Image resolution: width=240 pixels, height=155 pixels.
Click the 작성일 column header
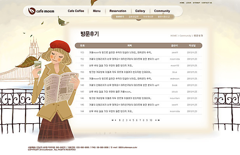(192, 45)
